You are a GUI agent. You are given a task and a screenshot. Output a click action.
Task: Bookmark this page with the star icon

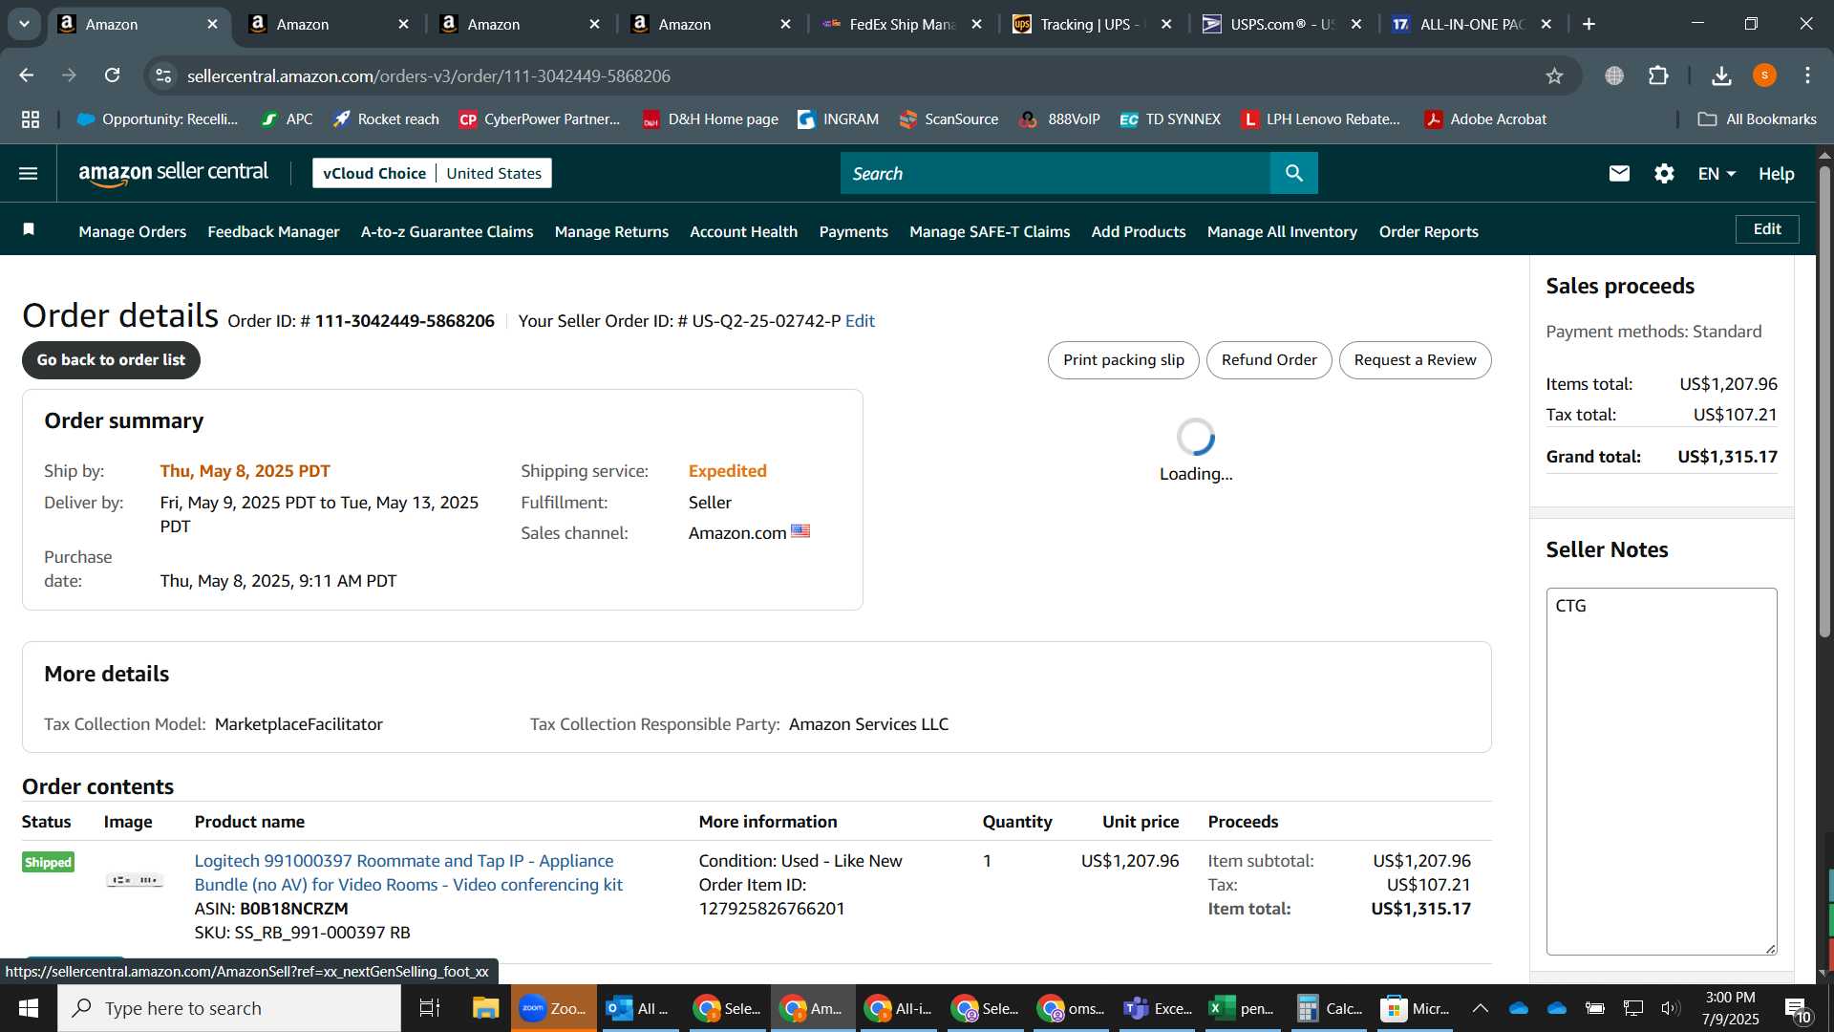[x=1554, y=75]
